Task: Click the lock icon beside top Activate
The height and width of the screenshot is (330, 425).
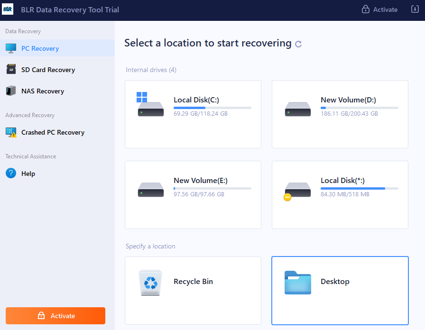Action: (x=365, y=9)
